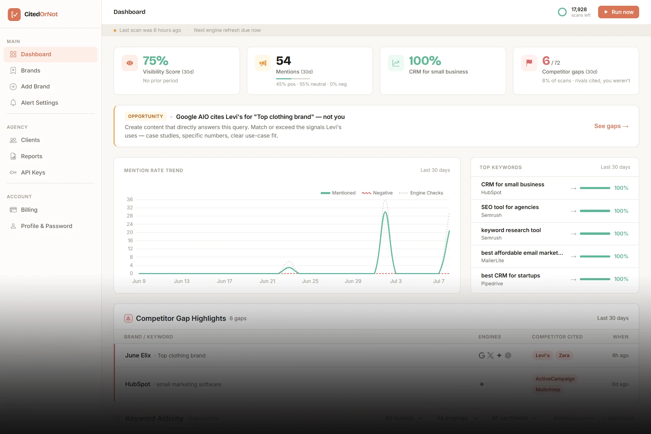
Task: Select the CRM for small business keyword
Action: pyautogui.click(x=555, y=188)
